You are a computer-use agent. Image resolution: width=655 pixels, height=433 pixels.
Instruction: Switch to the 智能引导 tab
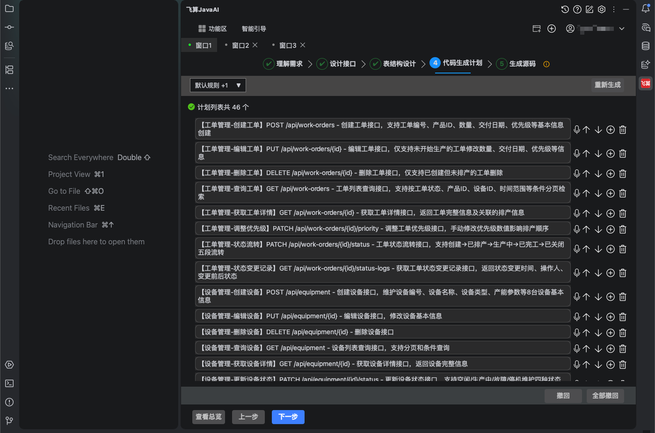pos(254,29)
